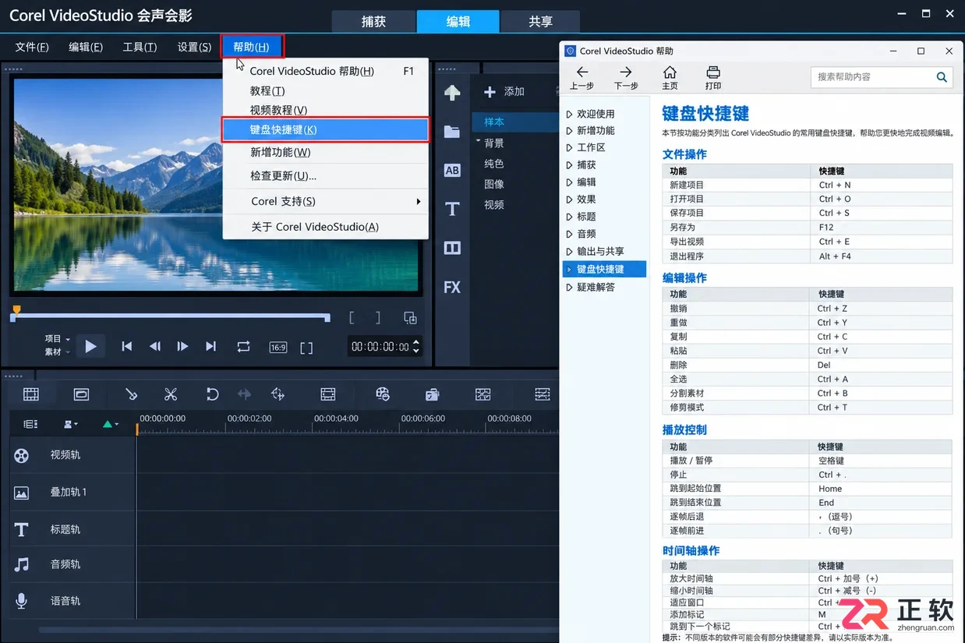Select the brush cleanup tool in timeline toolbar
This screenshot has width=965, height=643.
132,394
